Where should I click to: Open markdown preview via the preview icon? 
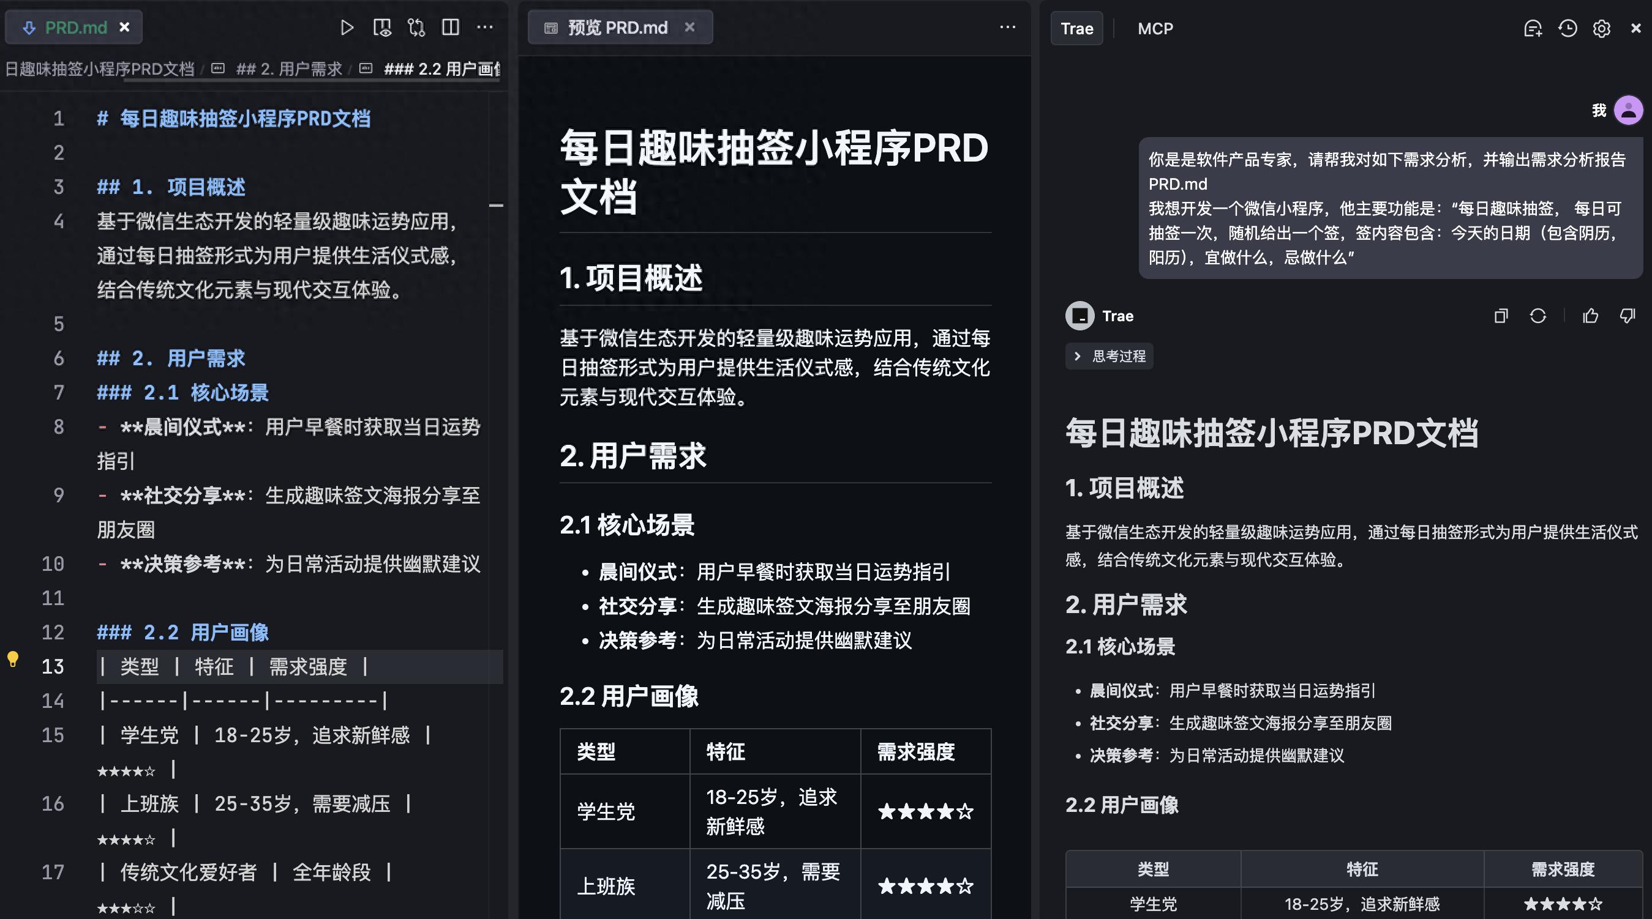(383, 28)
